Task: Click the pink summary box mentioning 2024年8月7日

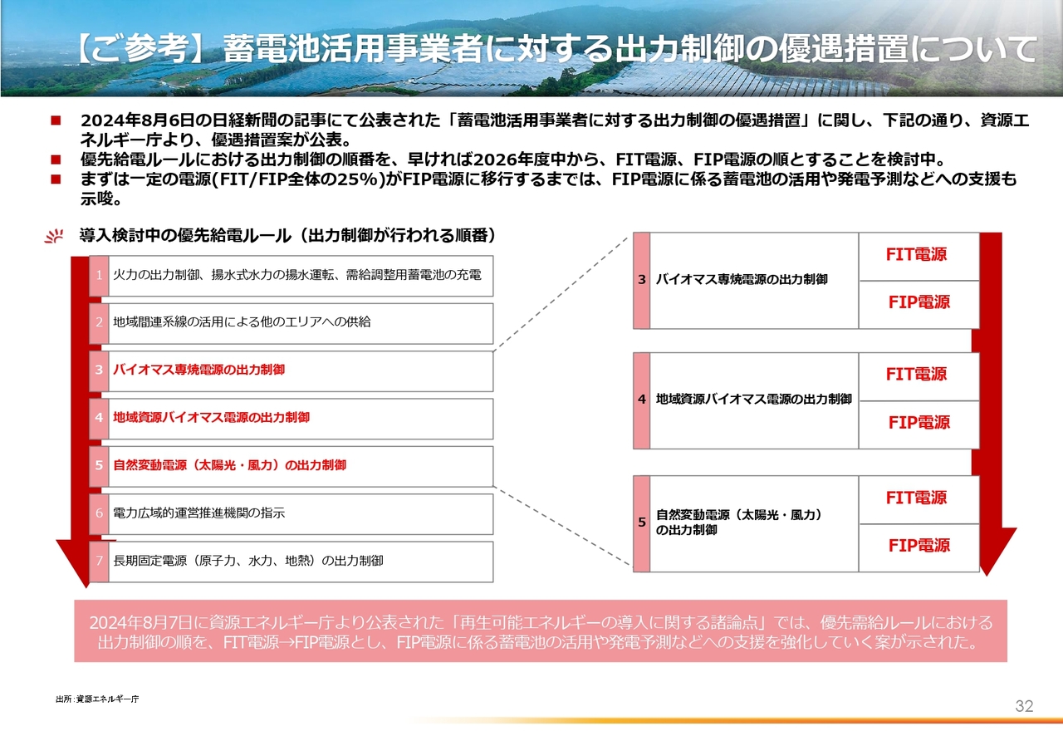Action: click(541, 631)
